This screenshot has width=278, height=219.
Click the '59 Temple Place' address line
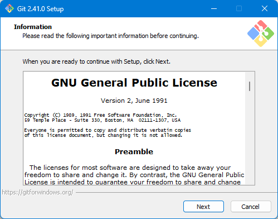pyautogui.click(x=103, y=120)
